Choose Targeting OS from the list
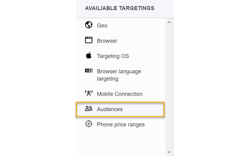The width and height of the screenshot is (245, 156). pyautogui.click(x=113, y=56)
